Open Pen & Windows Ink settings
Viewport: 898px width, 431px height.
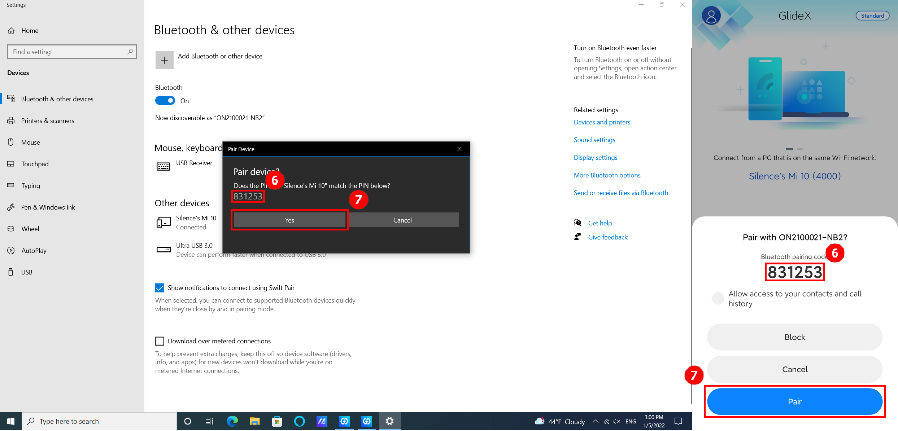point(48,207)
